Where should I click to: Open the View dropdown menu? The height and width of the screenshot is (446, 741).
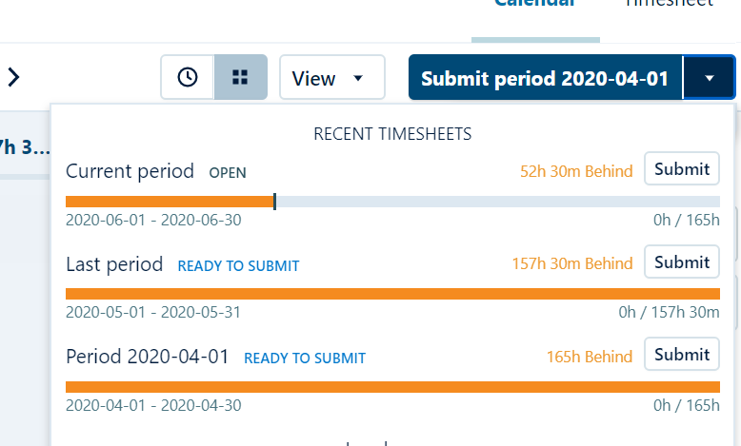332,77
